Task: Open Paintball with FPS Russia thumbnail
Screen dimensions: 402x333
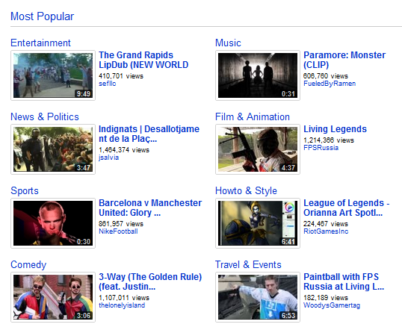Action: 258,297
